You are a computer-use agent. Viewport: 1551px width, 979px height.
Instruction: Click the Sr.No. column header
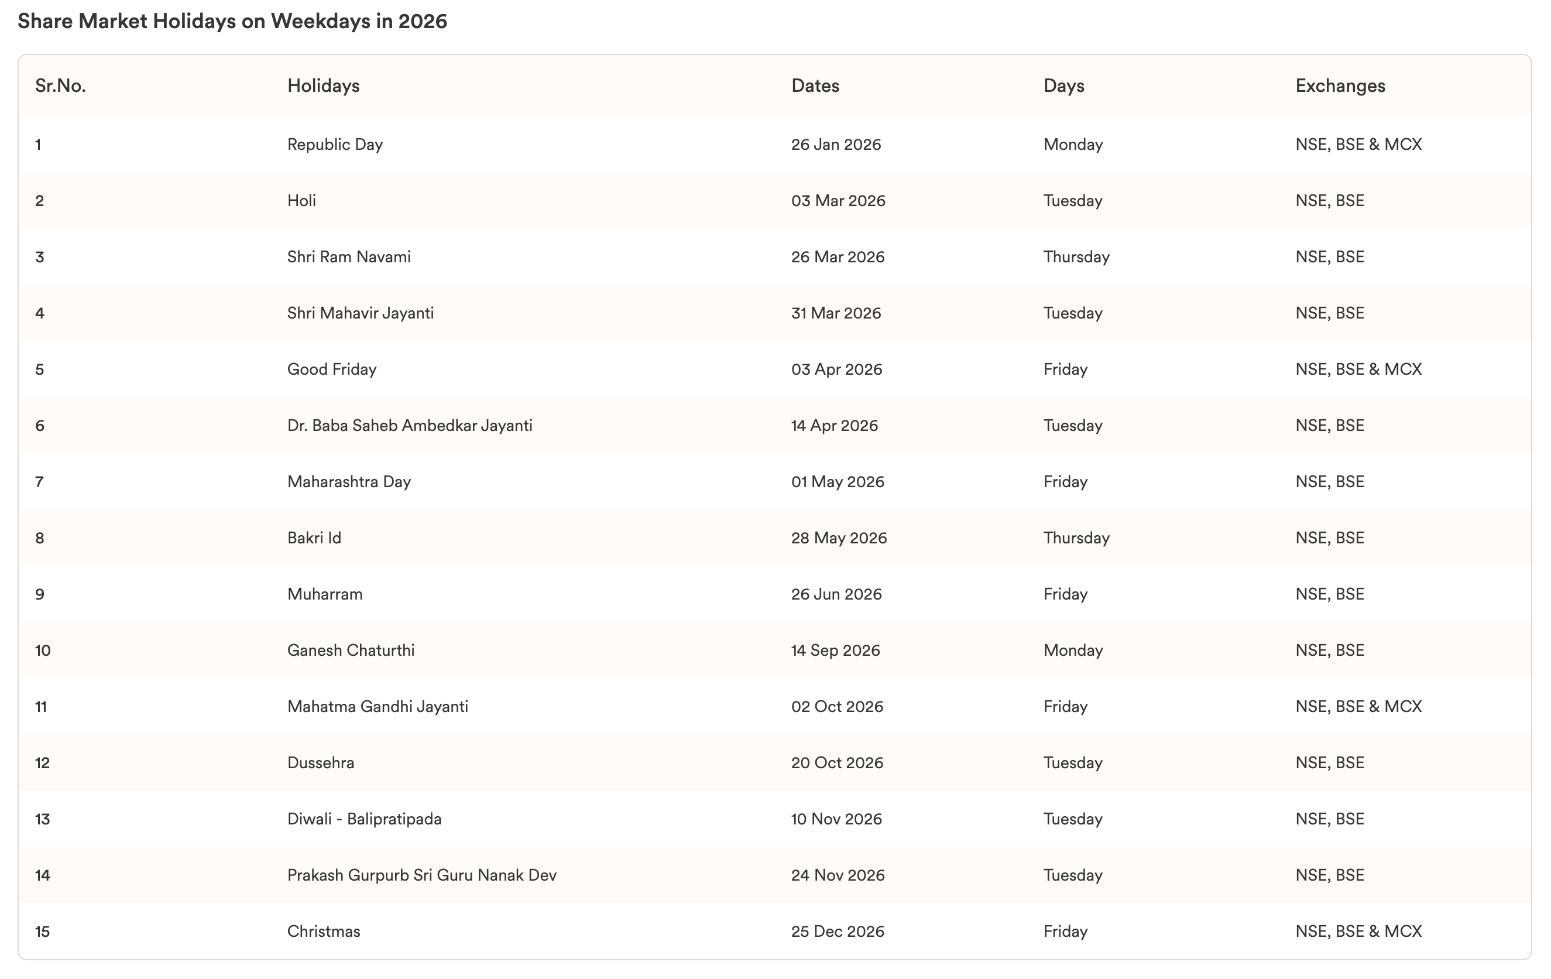click(60, 85)
